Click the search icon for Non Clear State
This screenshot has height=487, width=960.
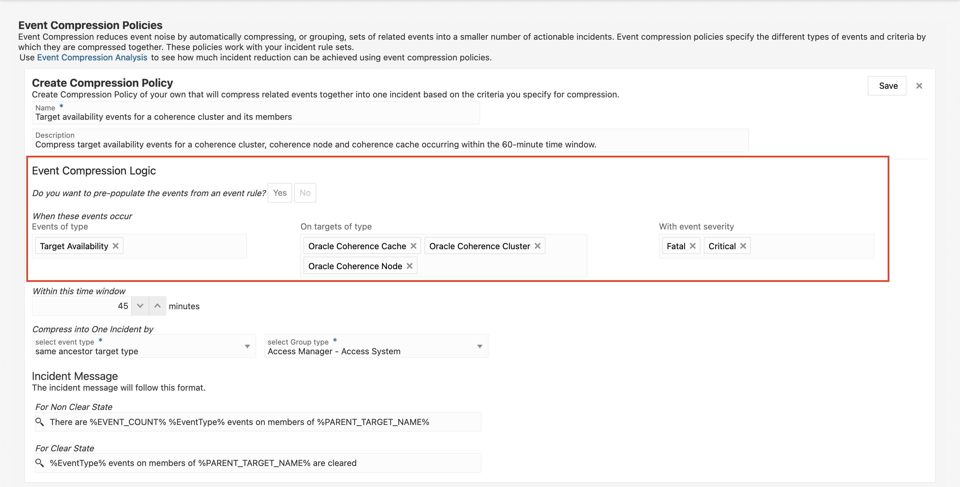tap(40, 422)
